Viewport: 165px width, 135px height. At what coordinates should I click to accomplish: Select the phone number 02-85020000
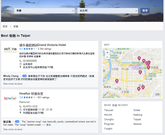tap(30, 61)
